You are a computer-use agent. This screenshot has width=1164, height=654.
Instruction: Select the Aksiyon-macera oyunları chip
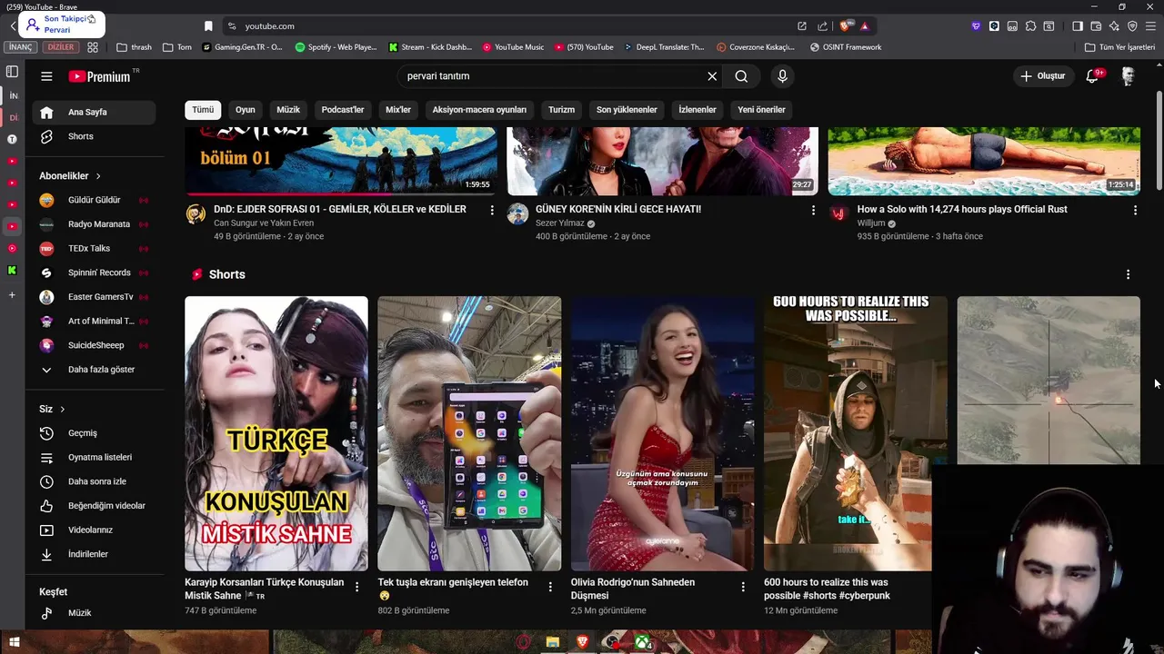point(479,110)
